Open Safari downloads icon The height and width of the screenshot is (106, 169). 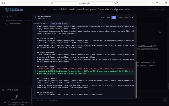pyautogui.click(x=153, y=3)
